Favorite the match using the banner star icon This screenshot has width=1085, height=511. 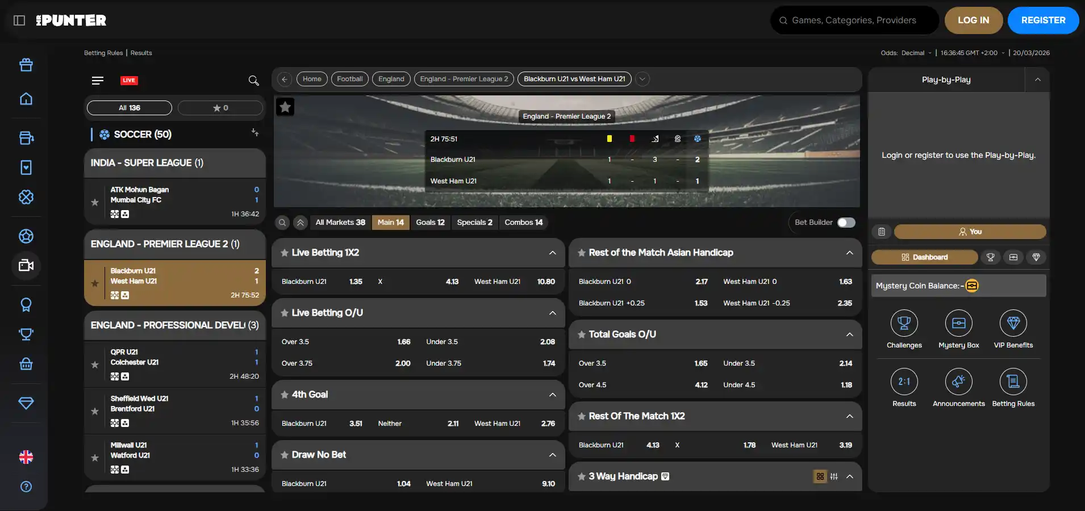tap(285, 107)
